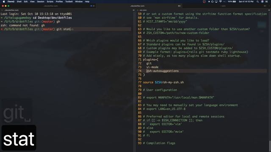271x152 pixels.
Task: Click the Siri icon in menu bar
Action: [x=263, y=2]
